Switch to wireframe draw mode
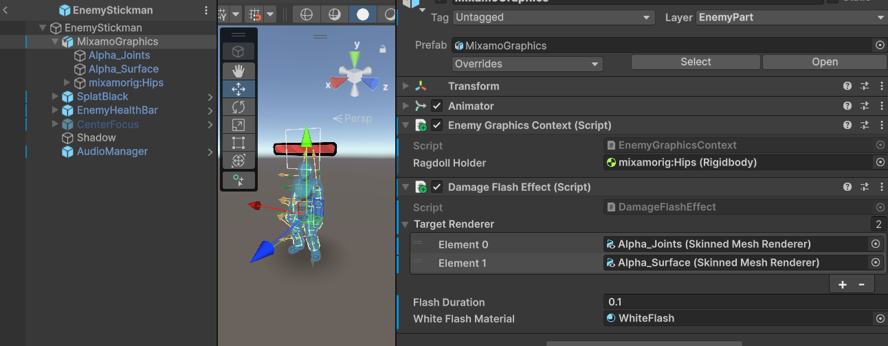The height and width of the screenshot is (346, 888). point(307,14)
